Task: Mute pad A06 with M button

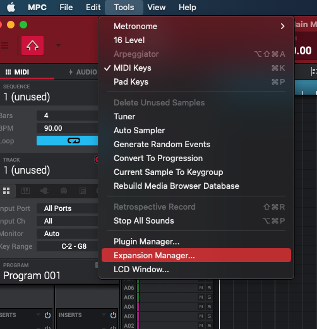Action: pyautogui.click(x=201, y=288)
